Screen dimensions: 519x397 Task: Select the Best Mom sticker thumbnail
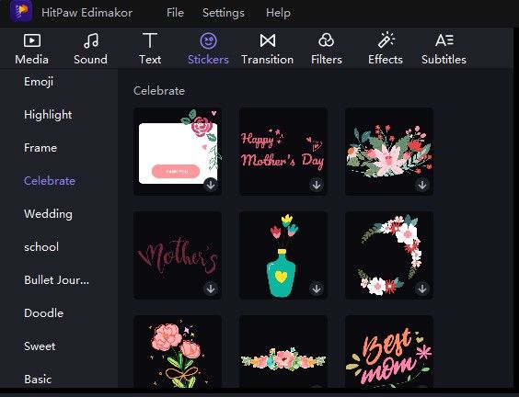click(x=389, y=352)
